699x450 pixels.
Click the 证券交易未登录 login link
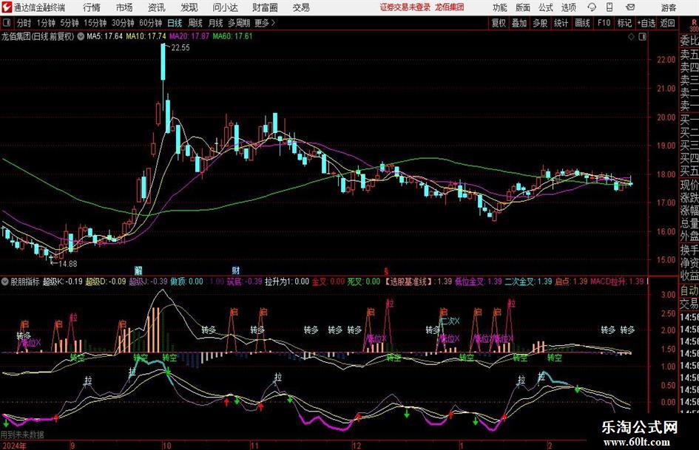(x=405, y=7)
